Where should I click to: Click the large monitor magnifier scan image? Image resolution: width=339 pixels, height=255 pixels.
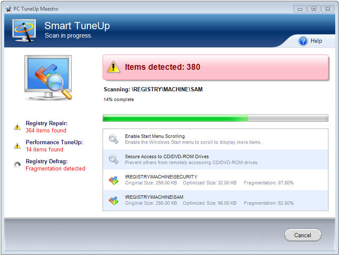pyautogui.click(x=49, y=77)
